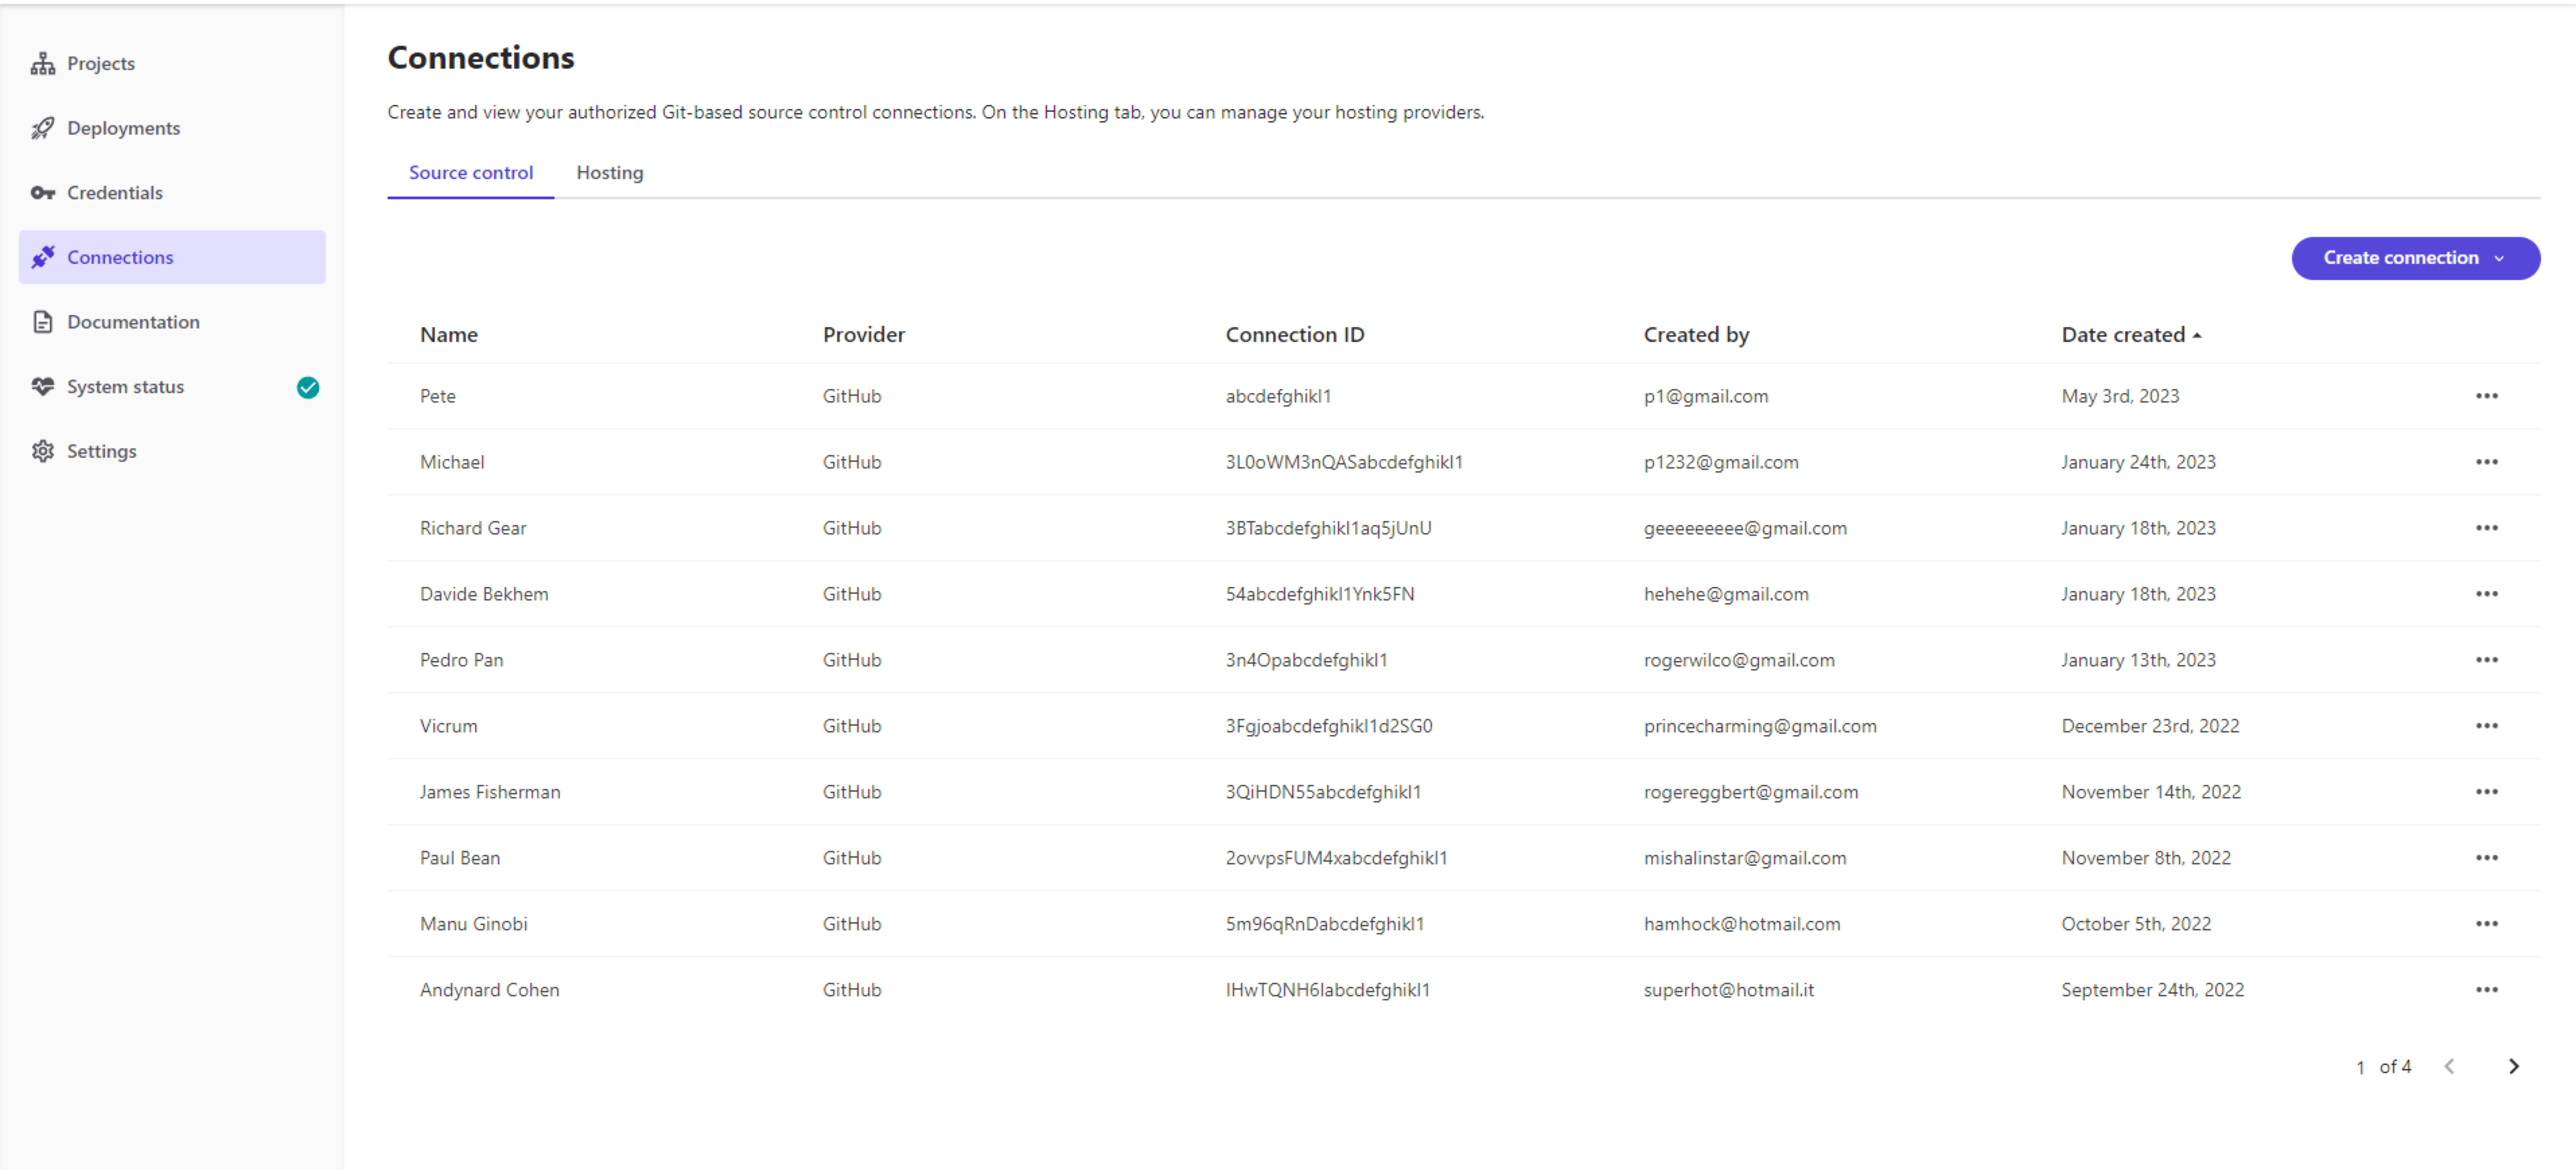The image size is (2576, 1170).
Task: Open more options for Pete connection
Action: [2486, 396]
